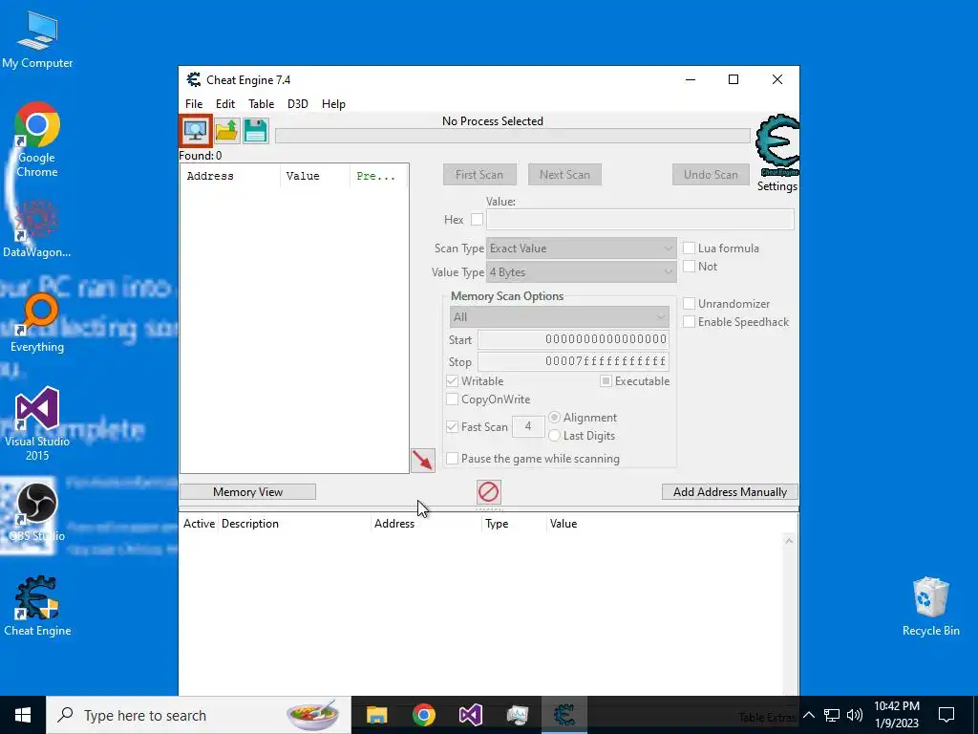Click the First Scan button
The image size is (978, 734).
[x=479, y=175]
